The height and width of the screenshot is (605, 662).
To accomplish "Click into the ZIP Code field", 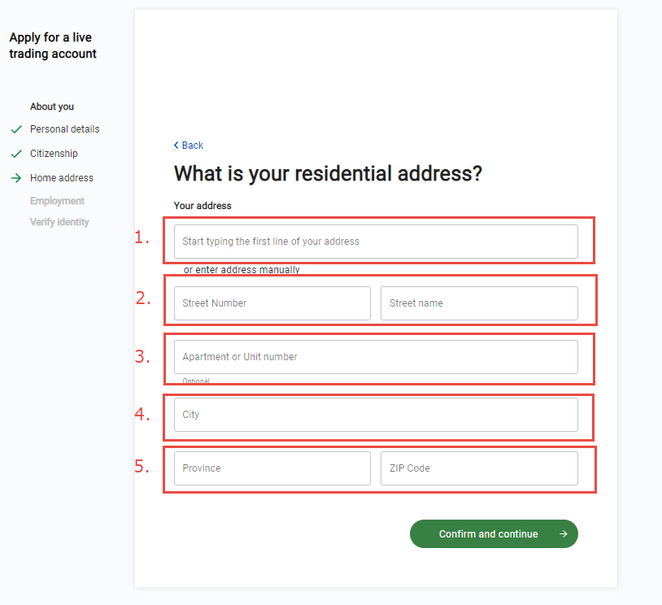I will coord(479,468).
